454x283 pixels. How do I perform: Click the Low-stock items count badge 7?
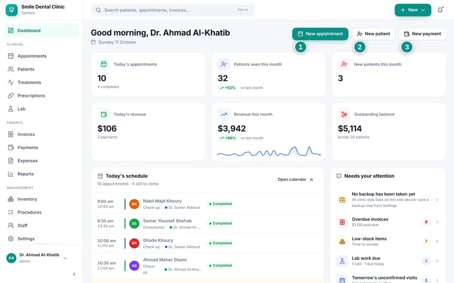pyautogui.click(x=426, y=241)
